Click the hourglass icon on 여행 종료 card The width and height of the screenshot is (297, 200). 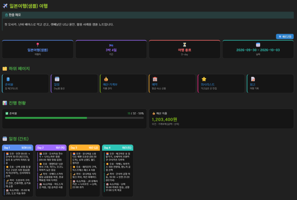[185, 45]
